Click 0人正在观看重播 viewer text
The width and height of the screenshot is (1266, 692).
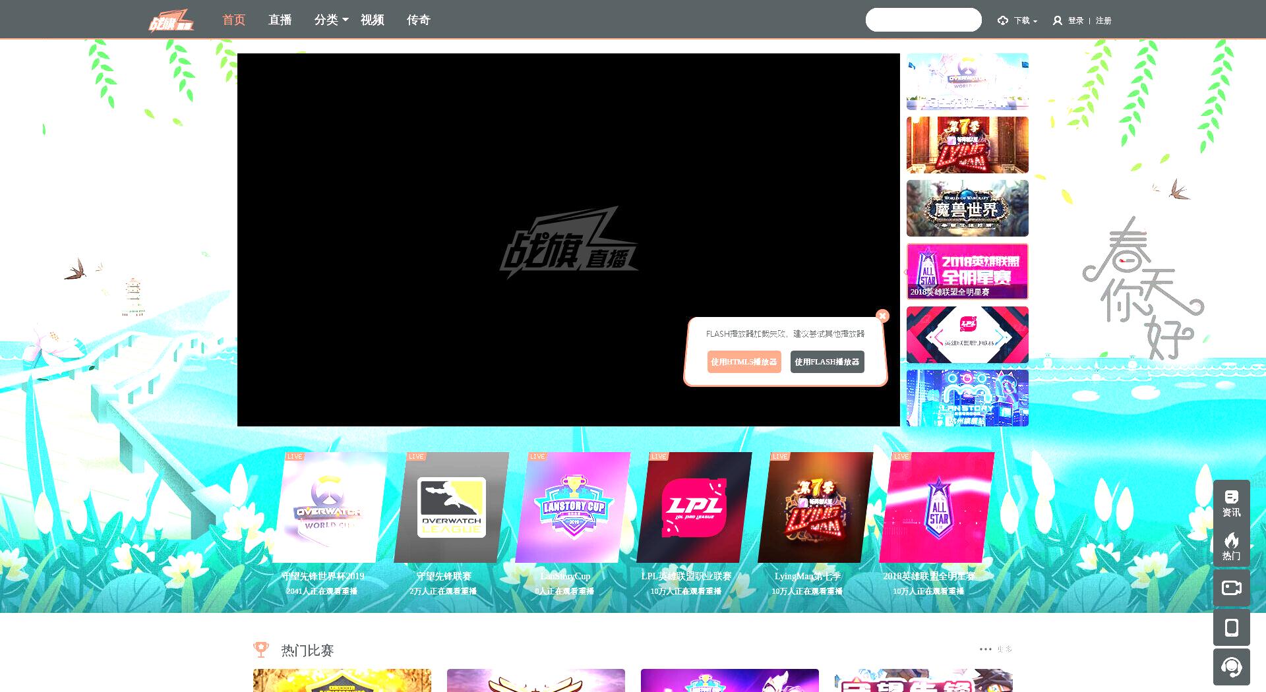click(564, 591)
